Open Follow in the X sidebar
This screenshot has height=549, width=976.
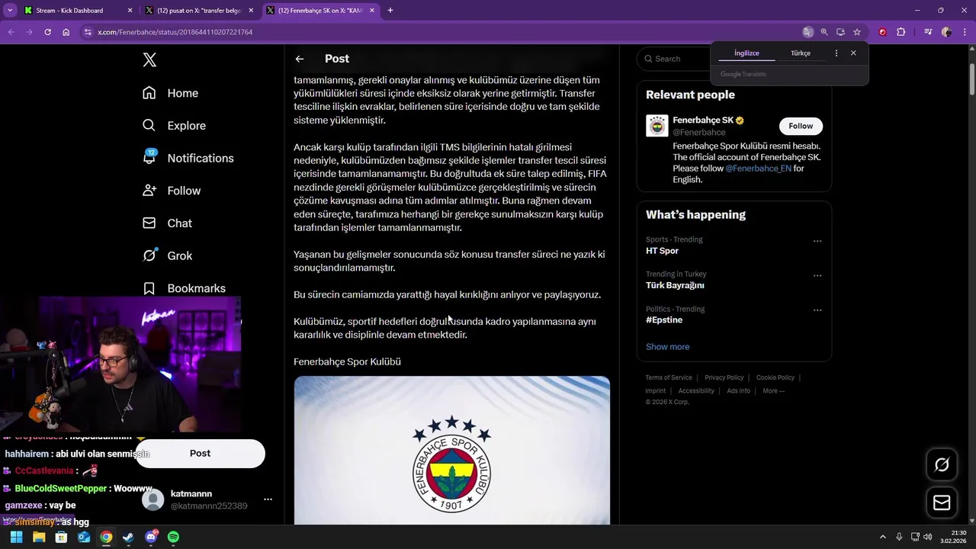pos(172,191)
